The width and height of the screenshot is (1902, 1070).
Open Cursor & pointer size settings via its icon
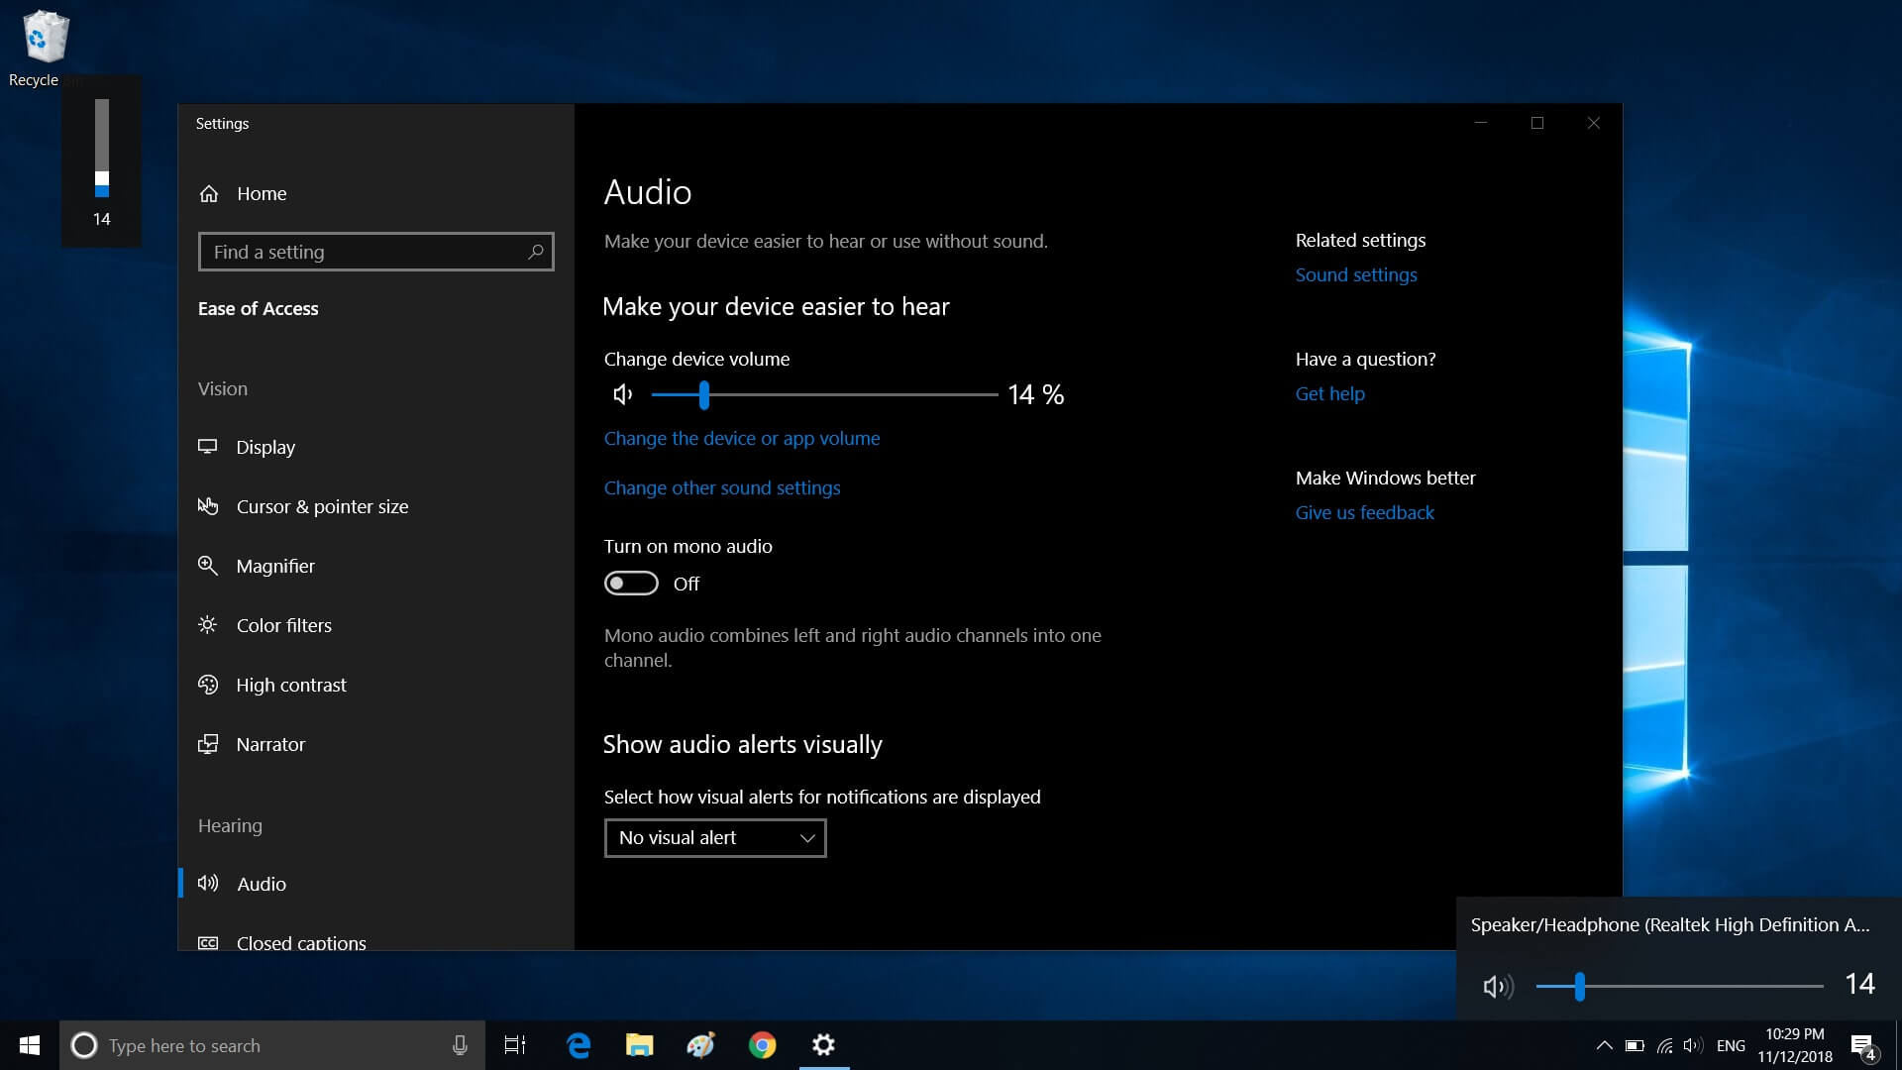(208, 506)
